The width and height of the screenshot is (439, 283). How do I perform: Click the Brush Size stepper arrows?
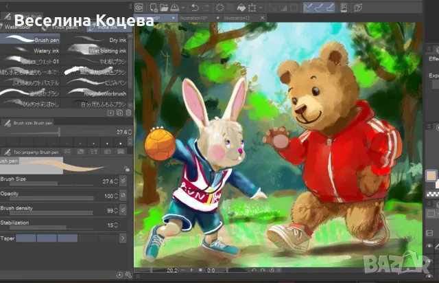pyautogui.click(x=115, y=181)
